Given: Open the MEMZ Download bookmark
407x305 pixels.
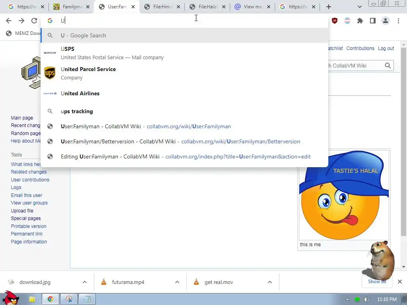Looking at the screenshot, I should 23,33.
